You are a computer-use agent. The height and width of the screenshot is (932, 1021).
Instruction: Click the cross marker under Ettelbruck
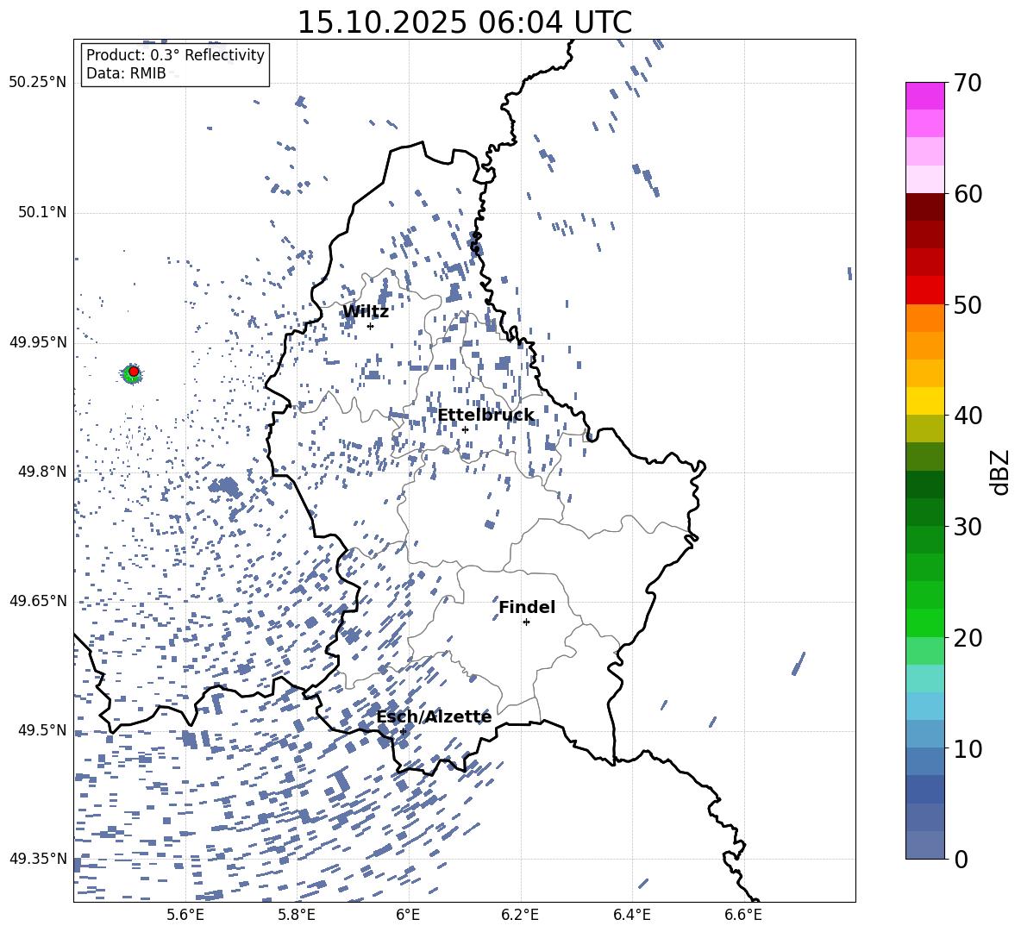pos(465,429)
